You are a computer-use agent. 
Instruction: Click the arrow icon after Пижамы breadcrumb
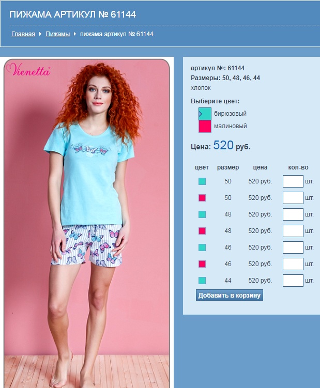[75, 34]
